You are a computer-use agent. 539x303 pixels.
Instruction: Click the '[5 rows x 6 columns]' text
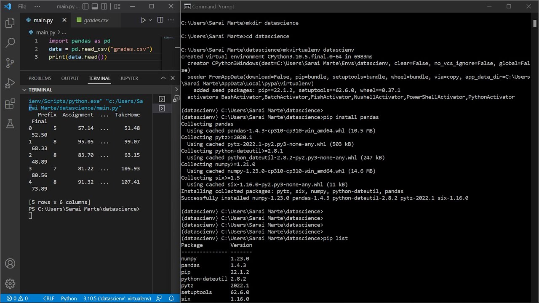[59, 202]
